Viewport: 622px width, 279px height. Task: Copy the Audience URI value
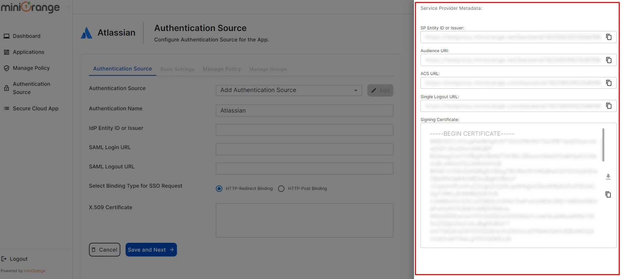[609, 60]
